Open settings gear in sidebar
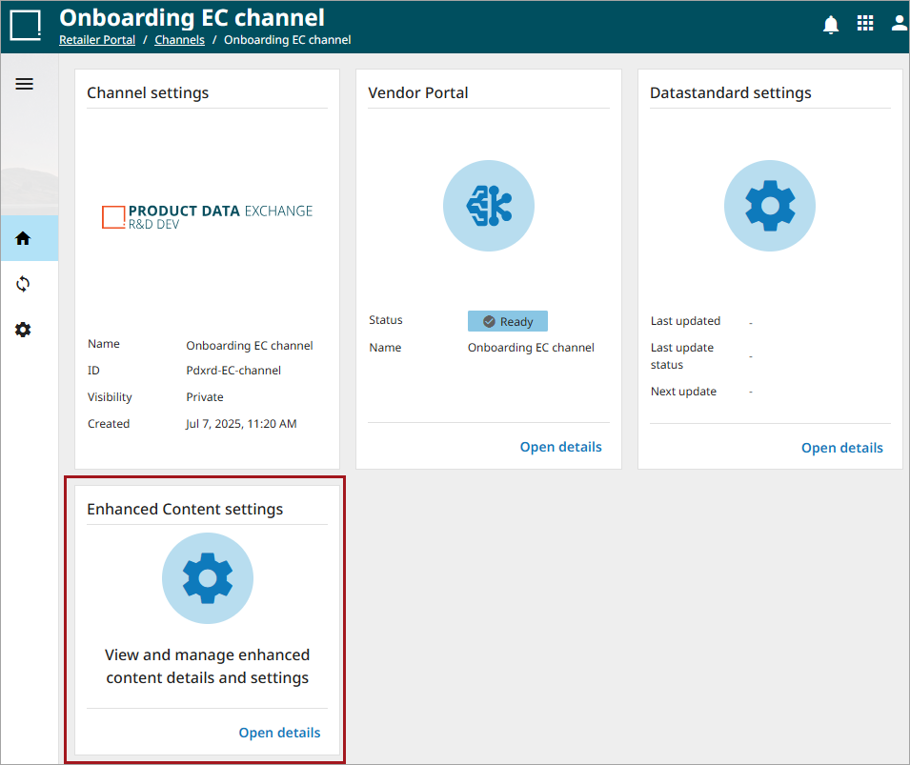The width and height of the screenshot is (910, 765). click(24, 330)
